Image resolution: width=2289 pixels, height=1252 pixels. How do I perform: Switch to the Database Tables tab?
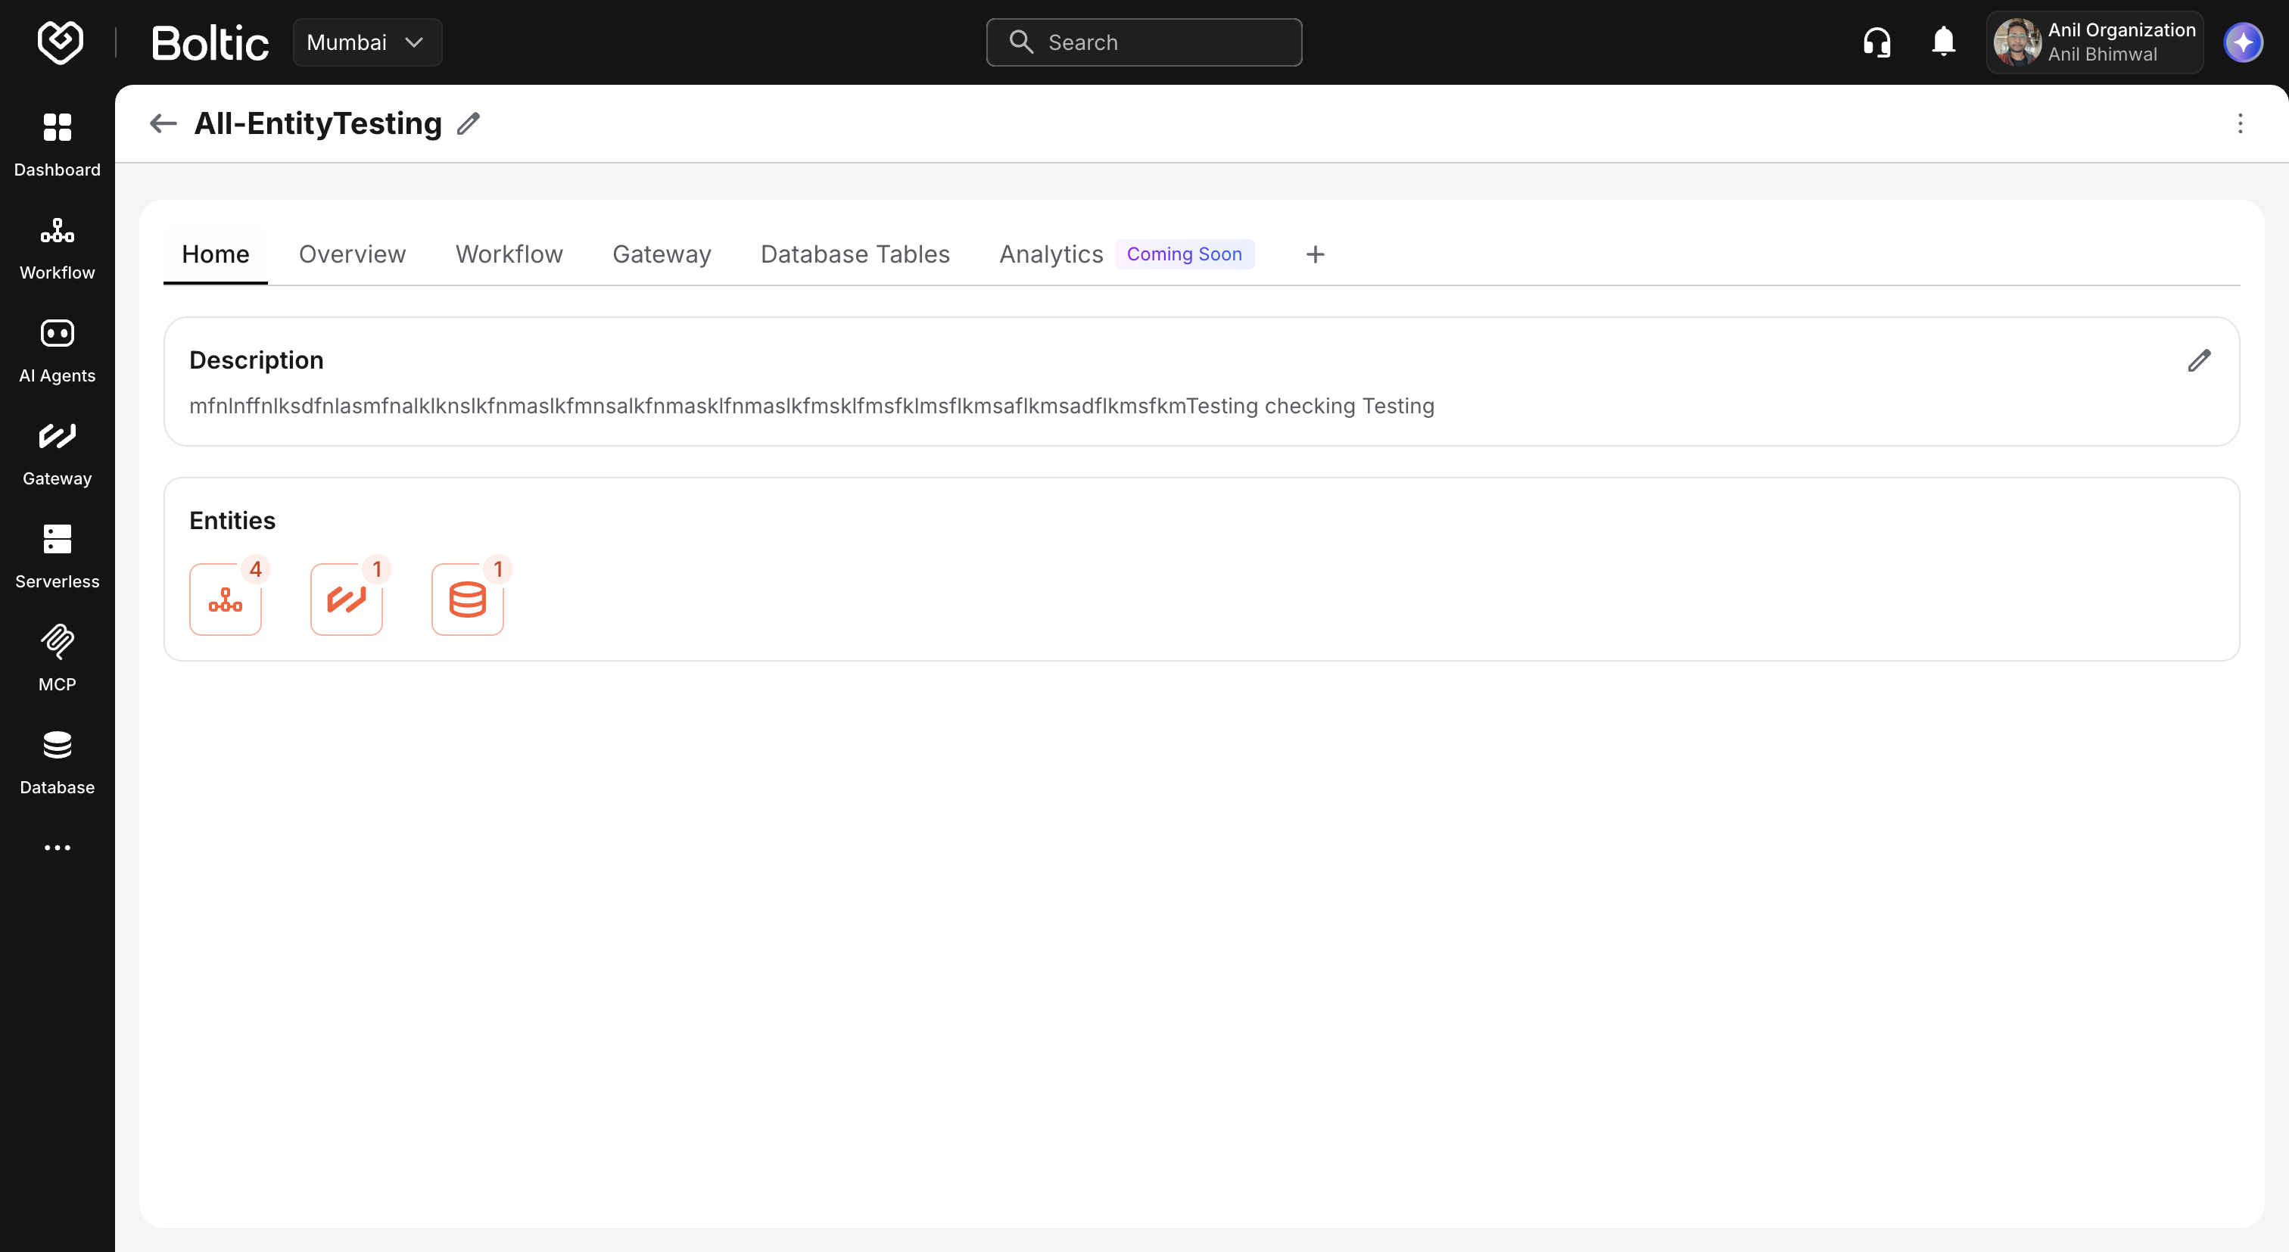click(x=855, y=254)
